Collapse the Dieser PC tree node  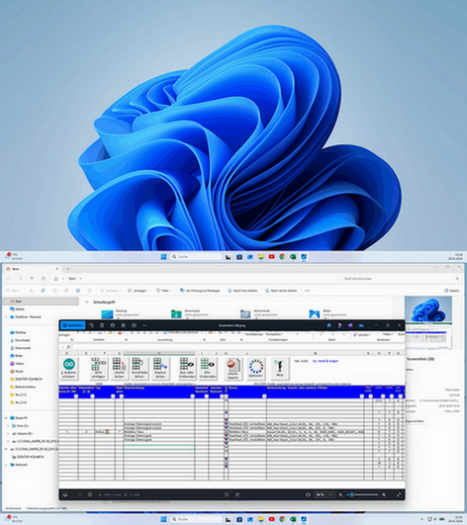point(6,418)
